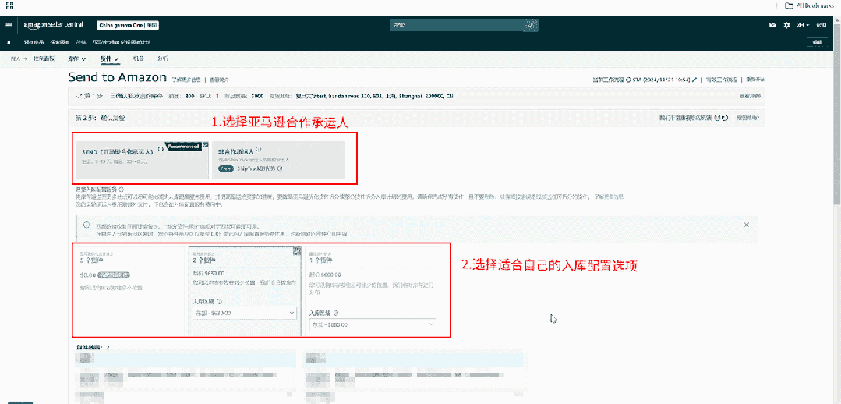Click the sad face feedback icon

click(725, 118)
